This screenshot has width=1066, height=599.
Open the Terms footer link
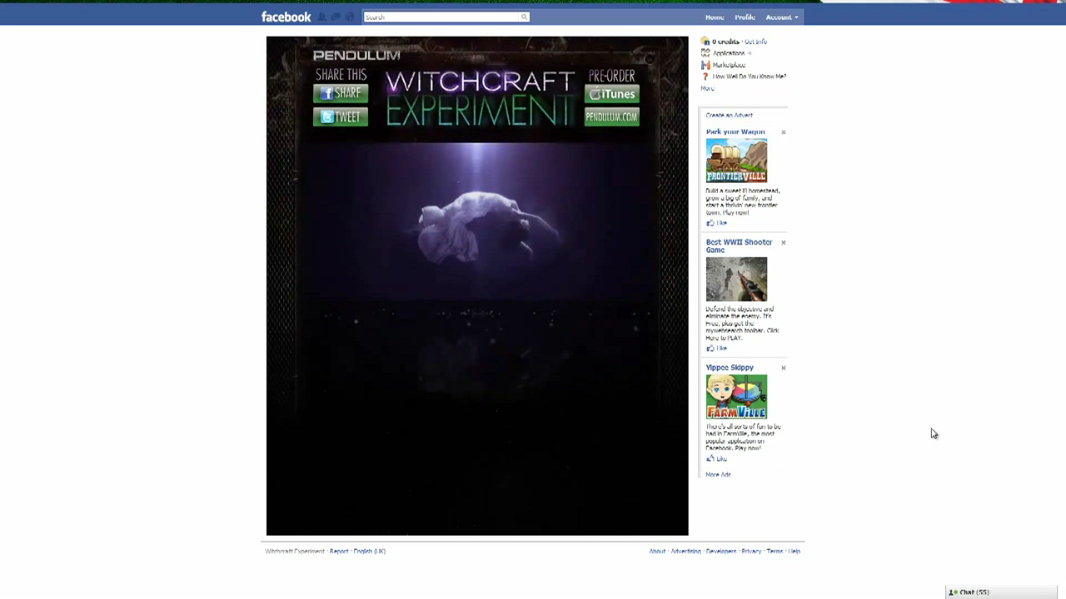[x=775, y=552]
